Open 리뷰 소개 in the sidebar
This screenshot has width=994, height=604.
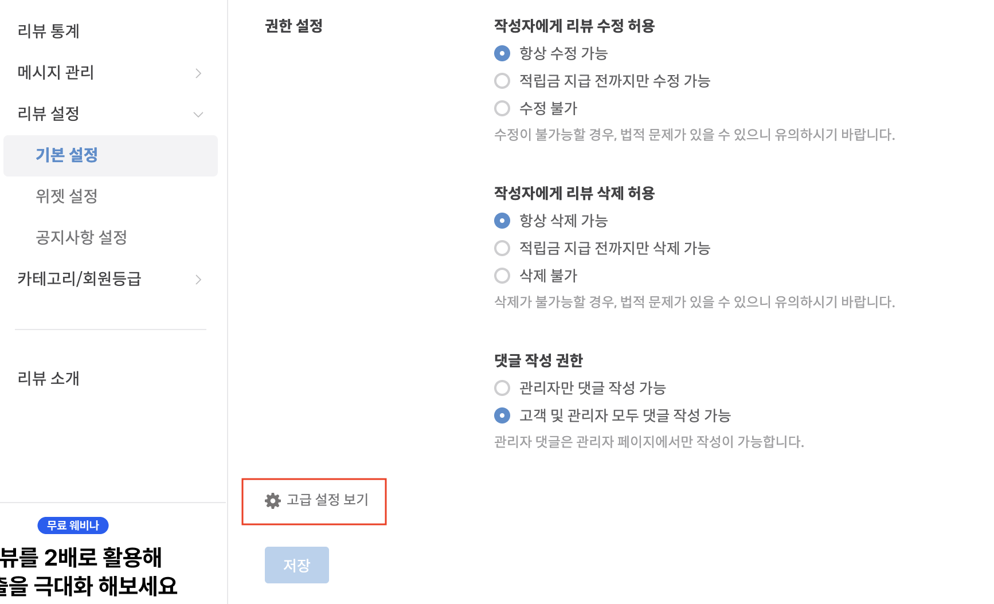[x=49, y=378]
